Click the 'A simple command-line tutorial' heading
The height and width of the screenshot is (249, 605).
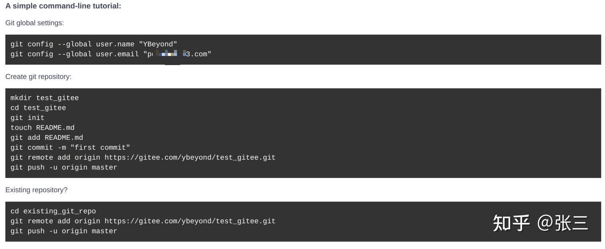pos(63,6)
